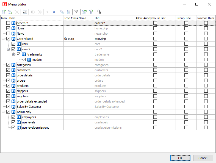Click the M icon beside Sales By Customer
This screenshot has width=216, height=163.
click(x=13, y=107)
